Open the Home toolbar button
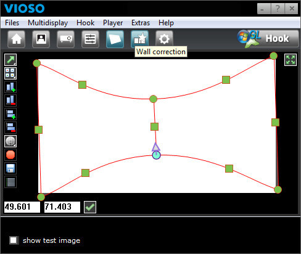The image size is (301, 254). (x=17, y=39)
